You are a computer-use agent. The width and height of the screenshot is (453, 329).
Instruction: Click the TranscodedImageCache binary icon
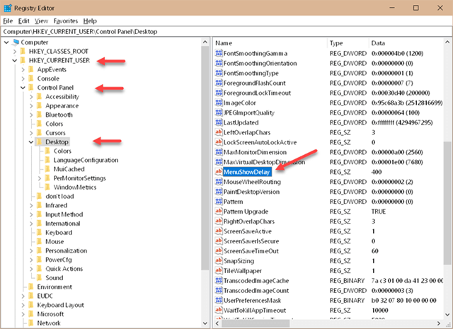pos(219,280)
